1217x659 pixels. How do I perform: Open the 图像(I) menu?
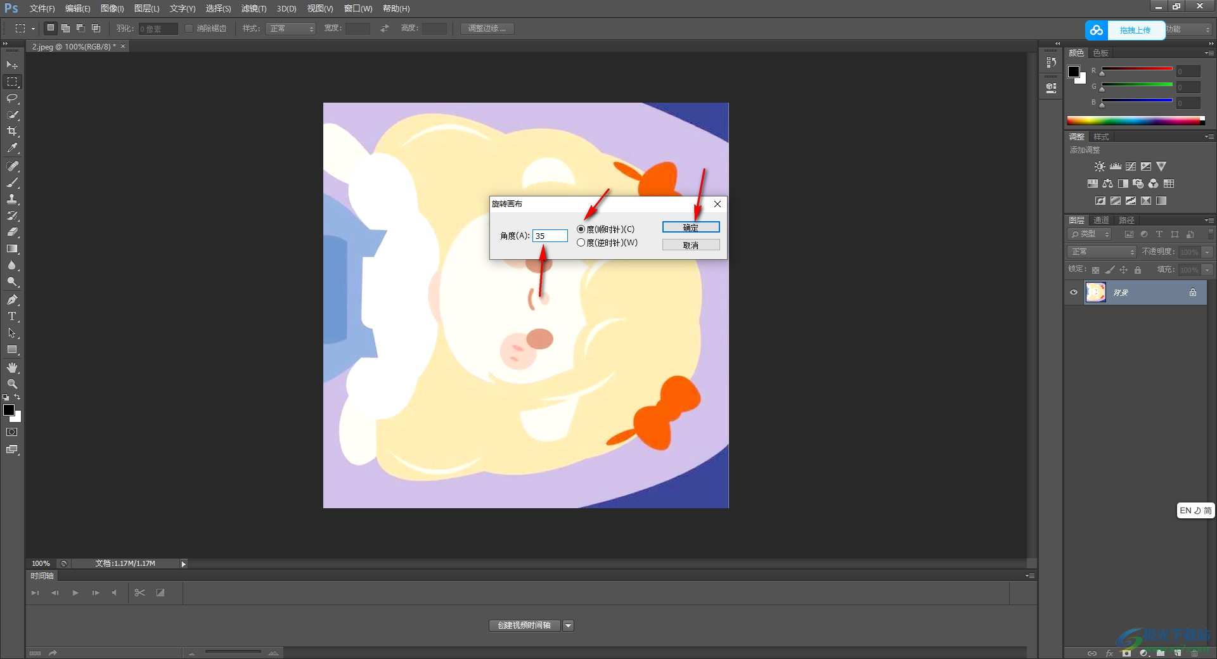click(112, 8)
